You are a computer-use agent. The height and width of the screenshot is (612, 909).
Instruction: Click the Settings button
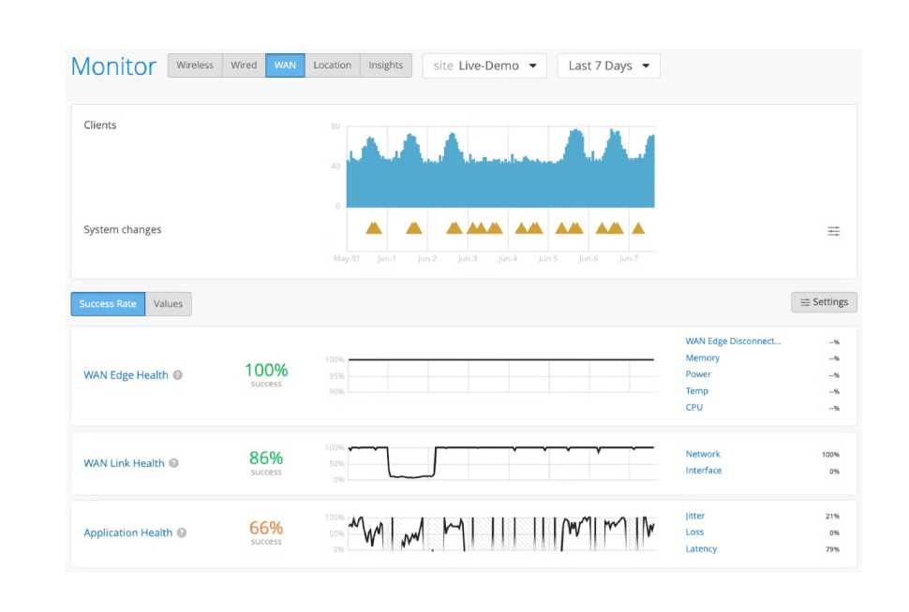coord(823,302)
